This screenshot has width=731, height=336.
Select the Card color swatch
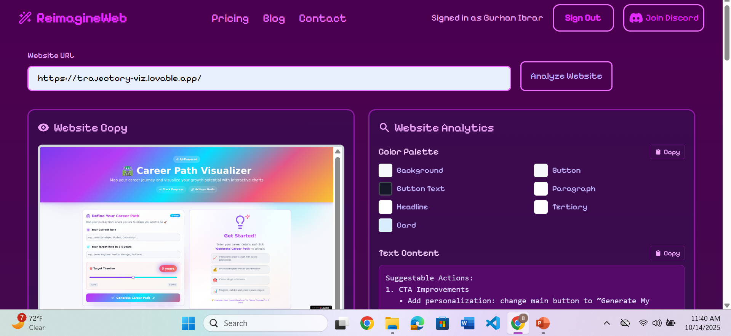[x=385, y=225]
